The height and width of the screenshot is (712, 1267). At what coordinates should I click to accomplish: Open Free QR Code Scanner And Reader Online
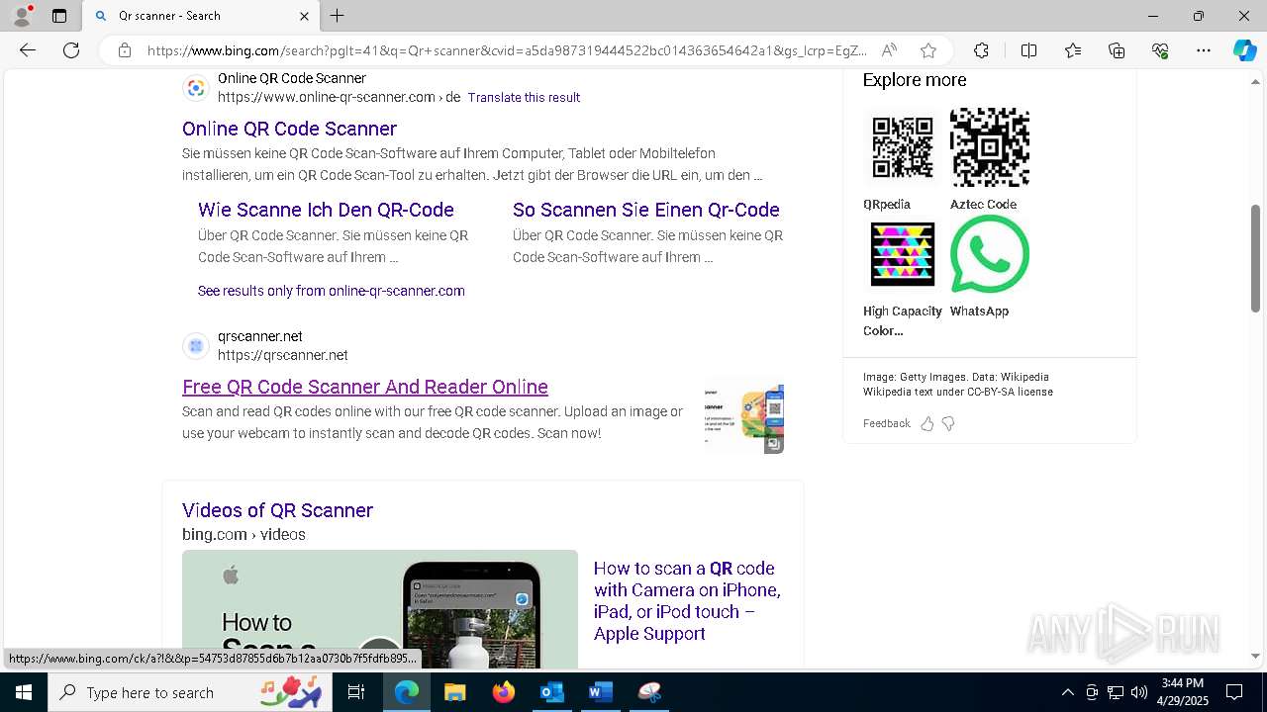click(365, 387)
